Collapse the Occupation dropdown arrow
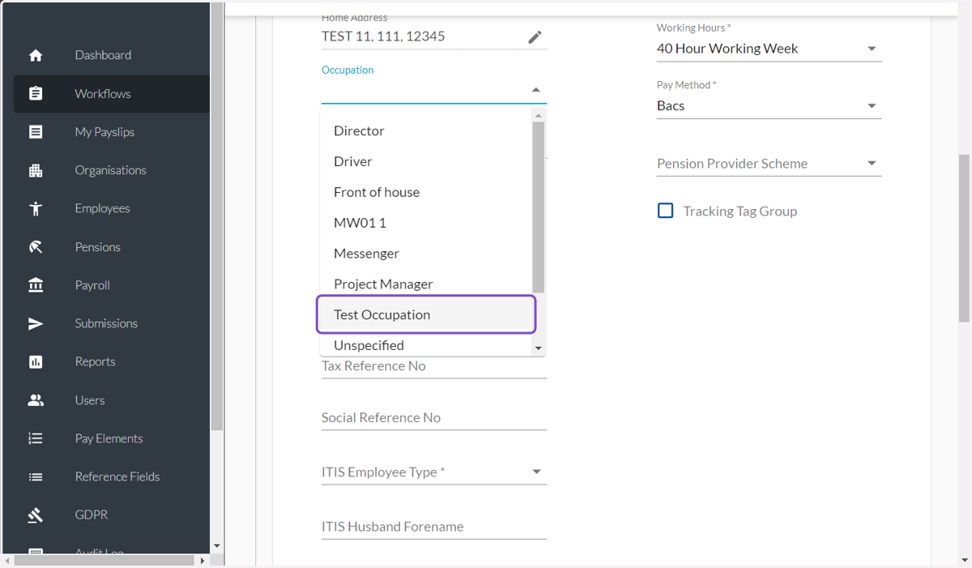This screenshot has height=568, width=972. [x=535, y=90]
